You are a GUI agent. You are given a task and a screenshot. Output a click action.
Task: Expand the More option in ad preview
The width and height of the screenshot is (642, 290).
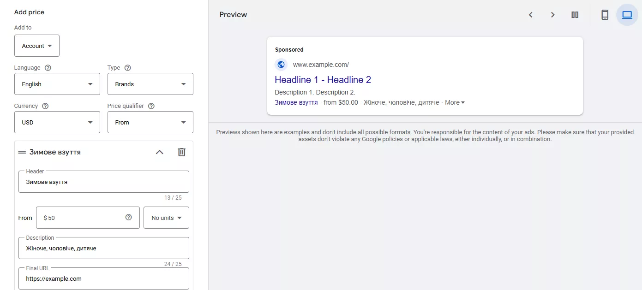click(x=455, y=102)
